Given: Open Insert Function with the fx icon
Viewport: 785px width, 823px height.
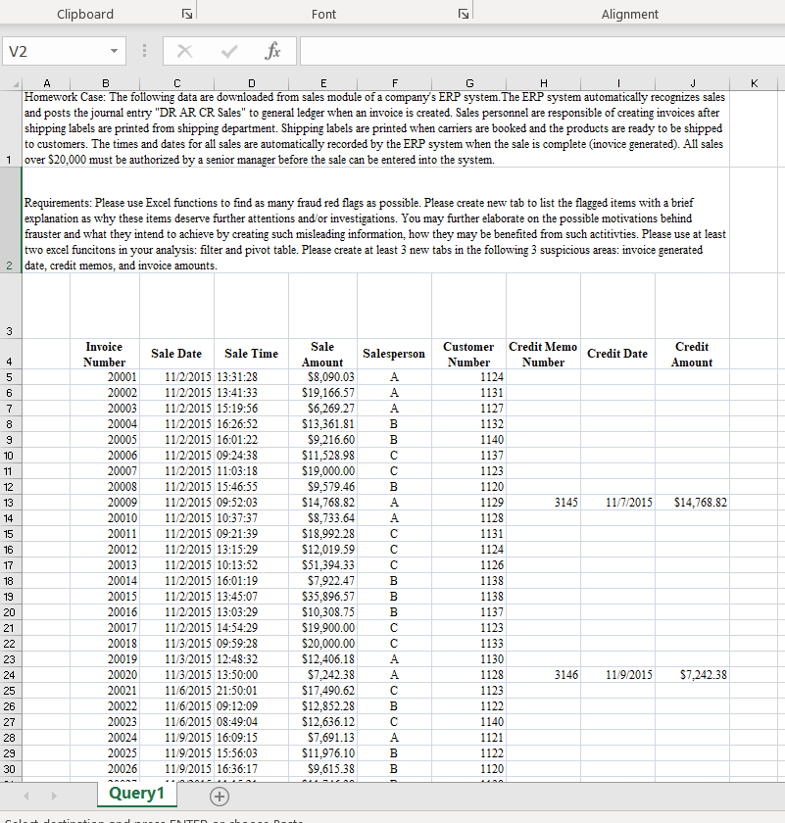Looking at the screenshot, I should coord(272,51).
